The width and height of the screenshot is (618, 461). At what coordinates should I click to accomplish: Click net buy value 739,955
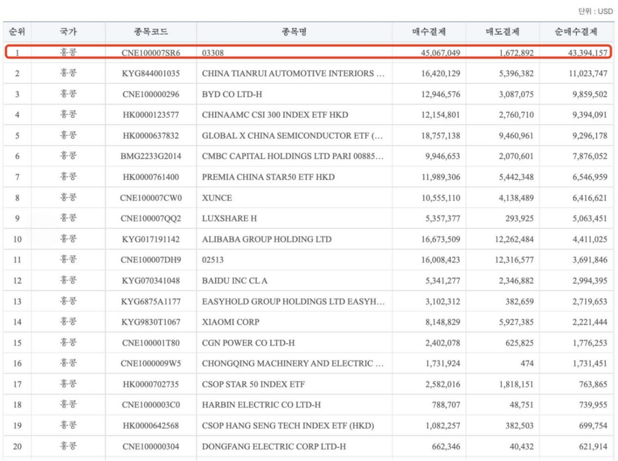pos(593,404)
